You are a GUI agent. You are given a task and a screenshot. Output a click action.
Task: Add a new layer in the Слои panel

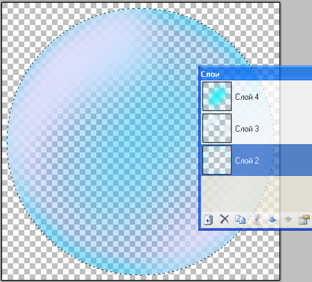(x=209, y=220)
